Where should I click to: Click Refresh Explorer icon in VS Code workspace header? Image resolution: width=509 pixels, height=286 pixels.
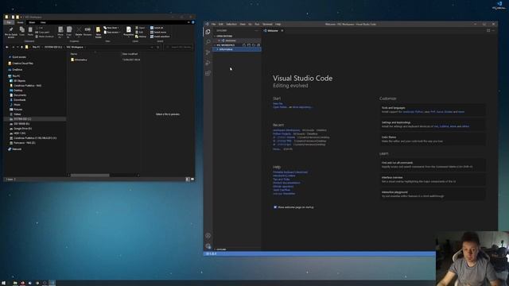[x=254, y=45]
